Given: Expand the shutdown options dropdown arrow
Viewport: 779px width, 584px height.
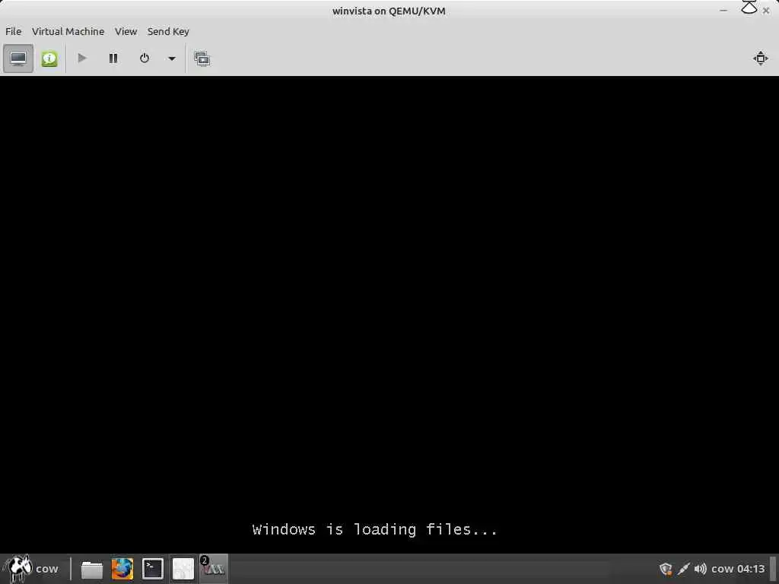Looking at the screenshot, I should 171,59.
